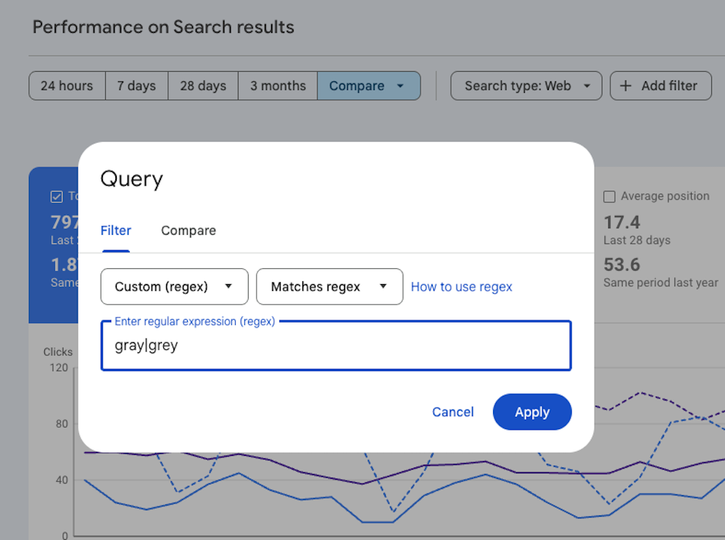Open the Custom (regex) filter dropdown
The width and height of the screenshot is (725, 540).
pyautogui.click(x=174, y=286)
